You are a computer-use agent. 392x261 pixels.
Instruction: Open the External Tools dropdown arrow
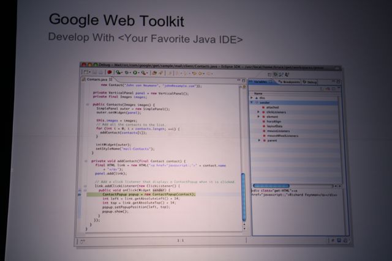click(x=147, y=73)
